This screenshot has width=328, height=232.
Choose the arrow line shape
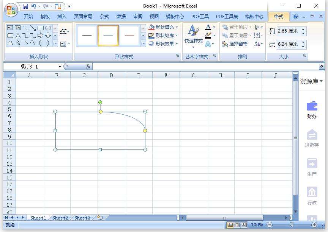coord(33,28)
